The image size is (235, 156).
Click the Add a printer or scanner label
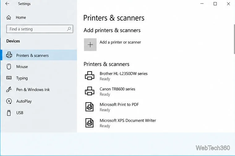[x=120, y=42]
